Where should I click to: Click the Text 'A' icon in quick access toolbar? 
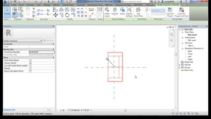click(48, 1)
